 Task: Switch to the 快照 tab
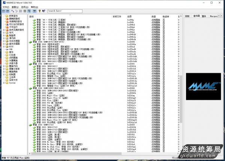pos(187,16)
